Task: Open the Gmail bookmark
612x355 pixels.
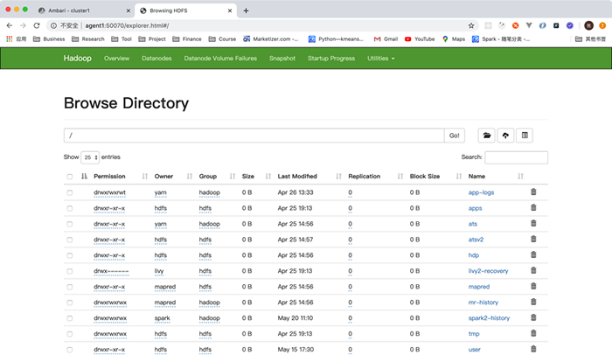Action: (386, 39)
